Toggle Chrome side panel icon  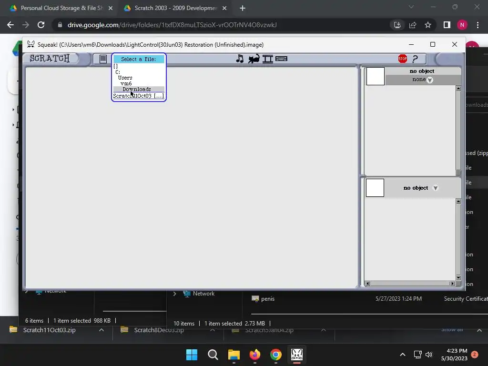pyautogui.click(x=447, y=25)
